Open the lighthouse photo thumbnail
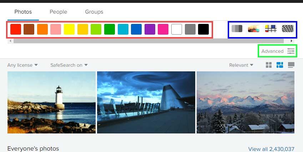This screenshot has width=303, height=152. [51, 102]
